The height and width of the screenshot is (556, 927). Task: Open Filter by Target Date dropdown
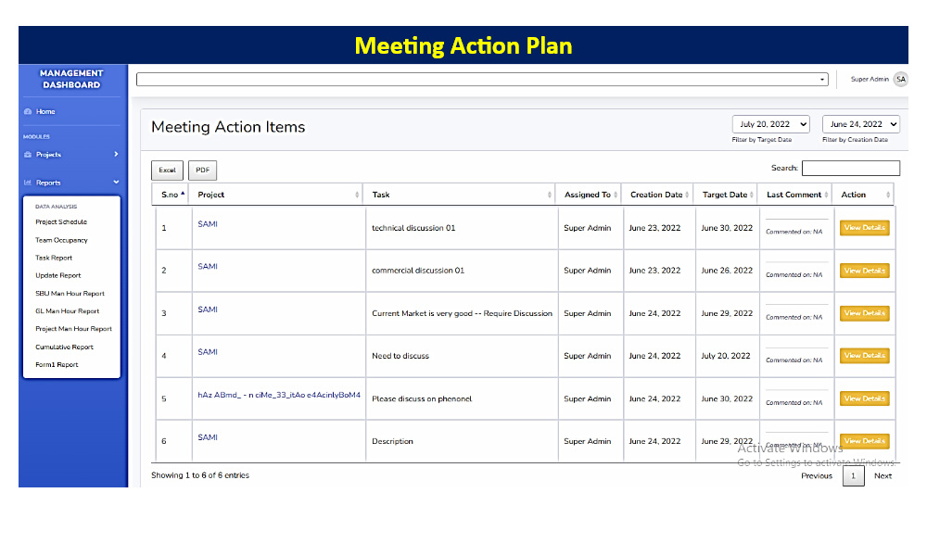click(x=771, y=124)
